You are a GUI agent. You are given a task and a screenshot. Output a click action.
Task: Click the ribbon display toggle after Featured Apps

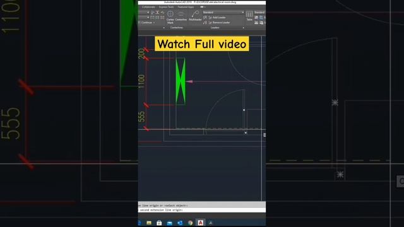pyautogui.click(x=203, y=7)
